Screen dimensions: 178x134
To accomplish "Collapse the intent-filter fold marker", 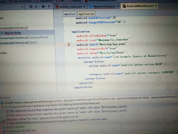I will [x=65, y=62].
